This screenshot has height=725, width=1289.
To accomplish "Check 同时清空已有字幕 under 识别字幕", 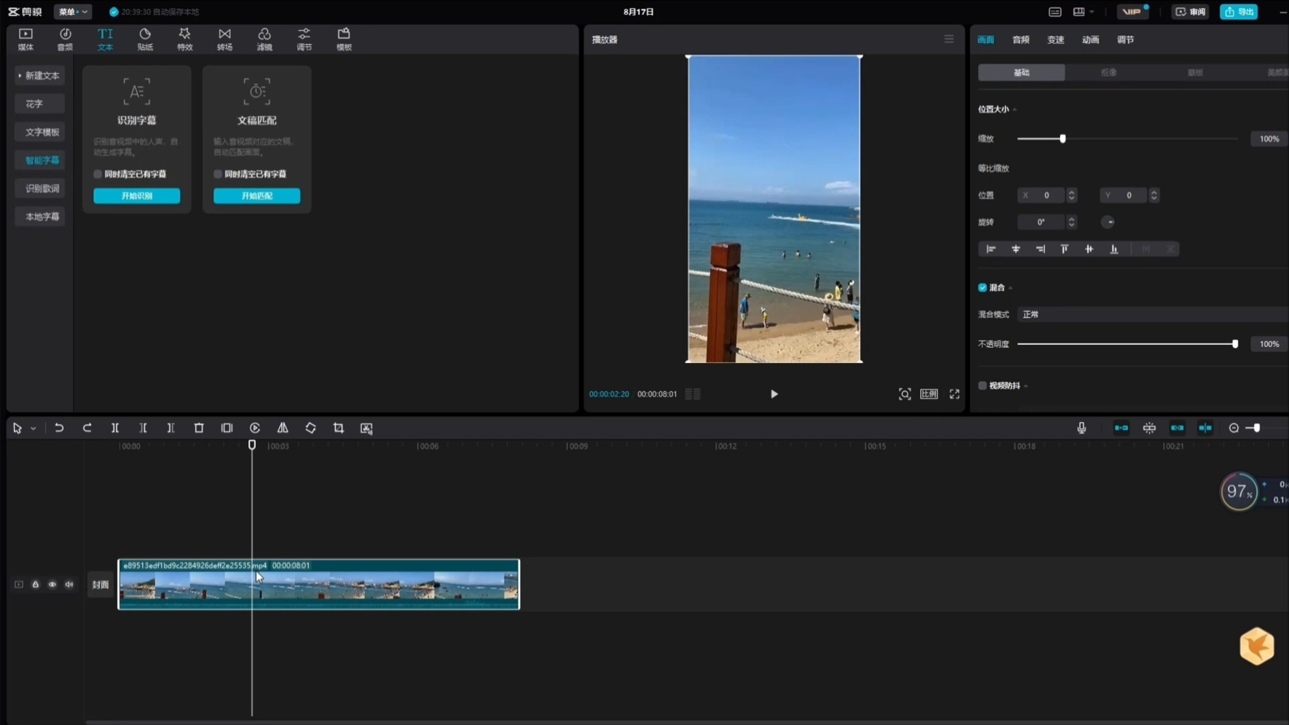I will [98, 174].
